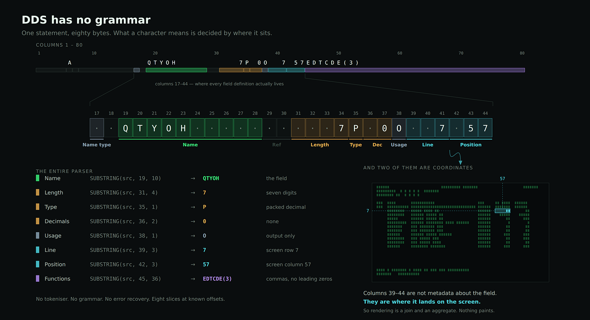Screen dimensions: 590x320
Task: Click the 'EDTCDE(3)' result in Functions row
Action: click(x=217, y=279)
